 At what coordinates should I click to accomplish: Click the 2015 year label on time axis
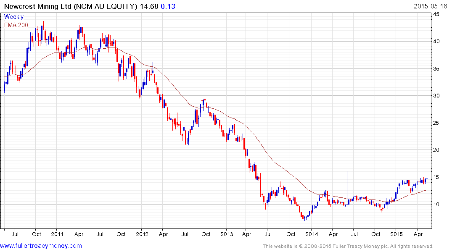tap(396, 234)
